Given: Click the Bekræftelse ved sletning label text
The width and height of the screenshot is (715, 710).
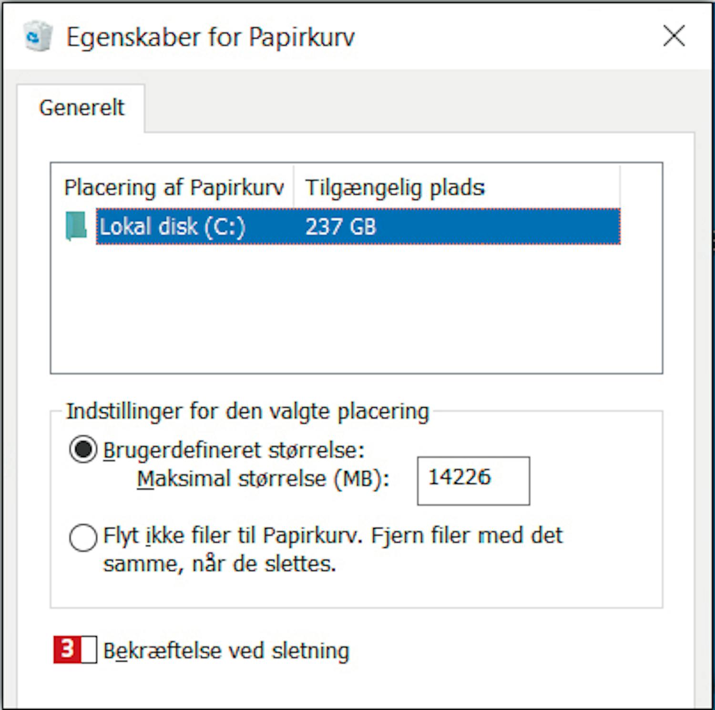Looking at the screenshot, I should (226, 651).
